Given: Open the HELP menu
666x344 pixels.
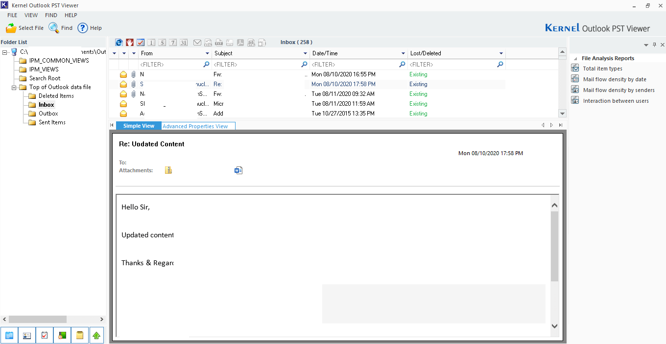Looking at the screenshot, I should click(x=71, y=15).
